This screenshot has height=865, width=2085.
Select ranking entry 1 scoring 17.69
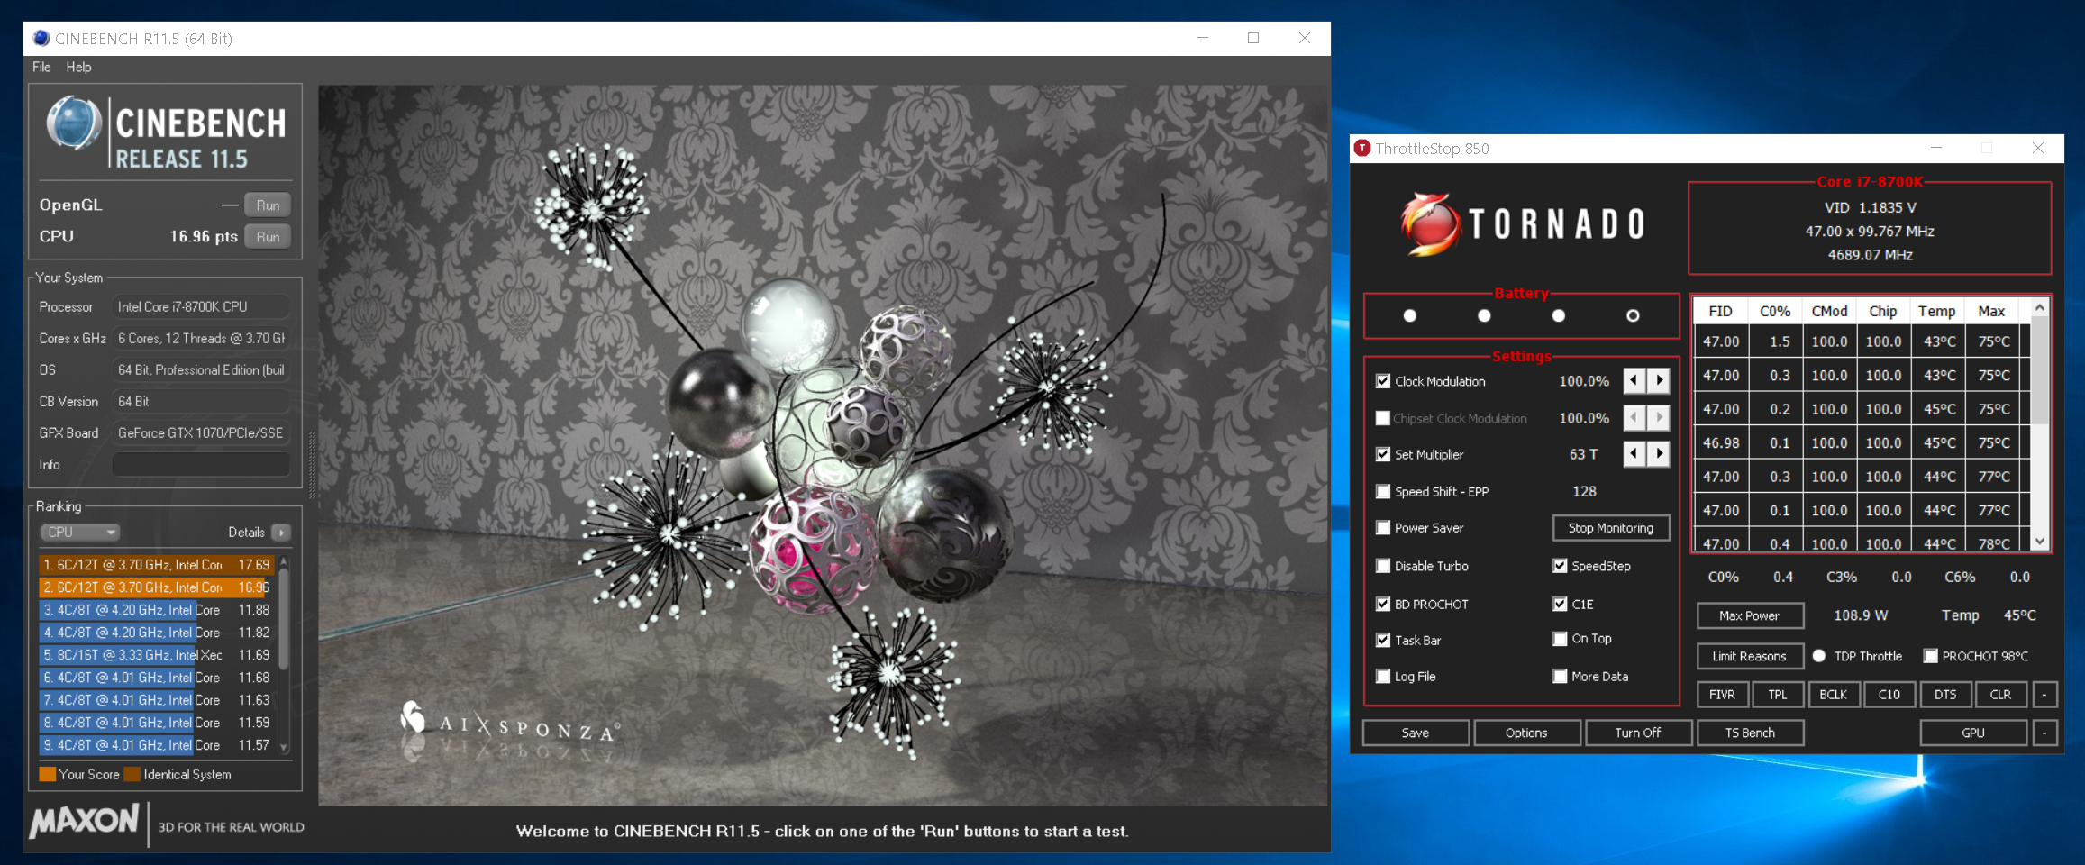(x=156, y=565)
